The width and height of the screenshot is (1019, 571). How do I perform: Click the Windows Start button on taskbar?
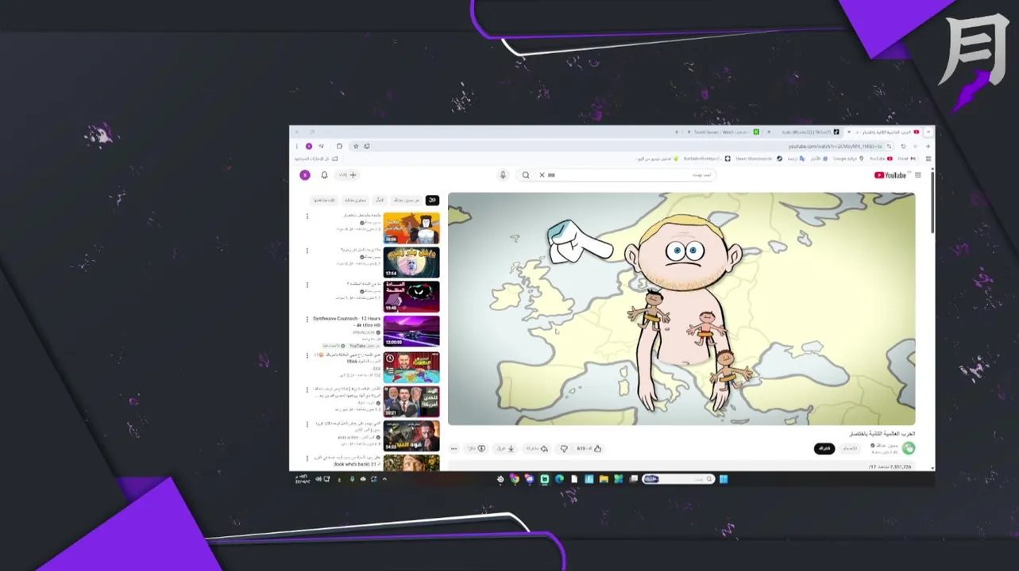723,479
